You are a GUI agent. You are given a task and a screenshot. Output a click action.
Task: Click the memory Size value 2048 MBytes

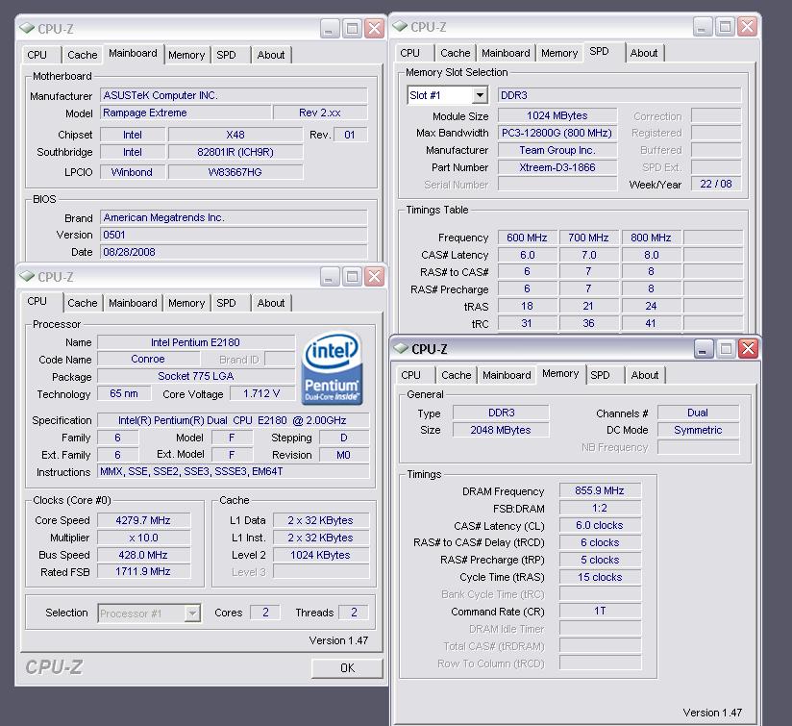pyautogui.click(x=501, y=430)
